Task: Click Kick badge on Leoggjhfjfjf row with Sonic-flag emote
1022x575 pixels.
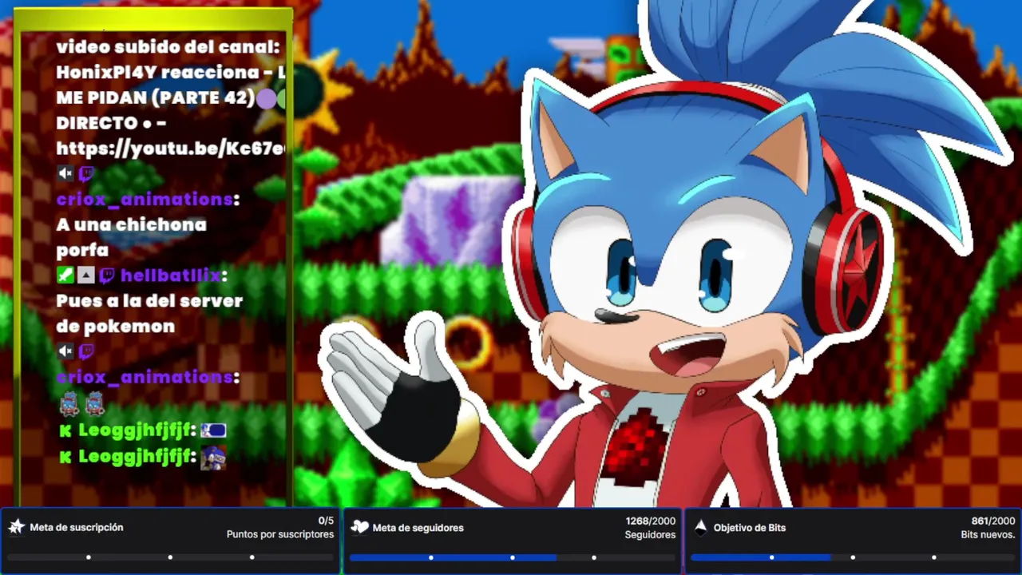Action: (65, 431)
